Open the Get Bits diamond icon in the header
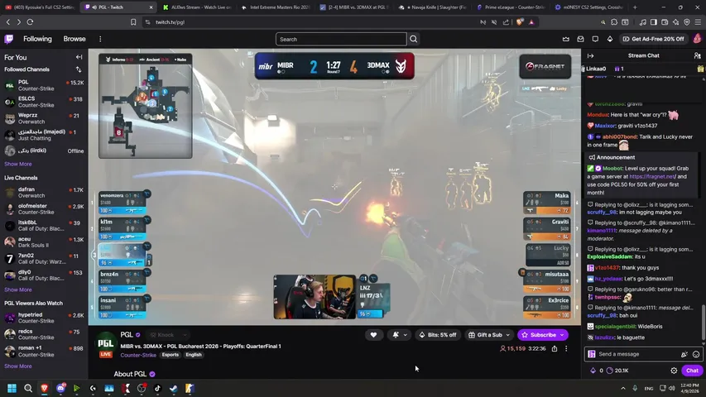Screen dimensions: 706x397 coord(610,39)
